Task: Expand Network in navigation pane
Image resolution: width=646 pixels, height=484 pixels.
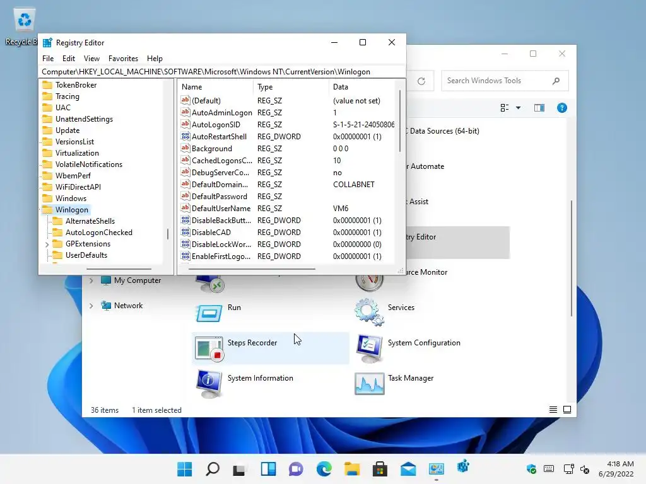Action: click(91, 306)
